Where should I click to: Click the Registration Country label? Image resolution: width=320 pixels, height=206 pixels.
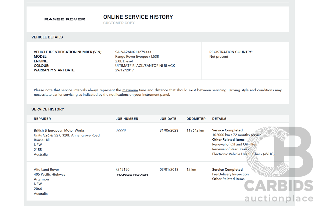[231, 52]
